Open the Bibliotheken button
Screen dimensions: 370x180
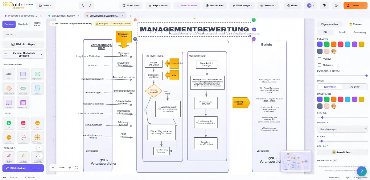(x=23, y=168)
